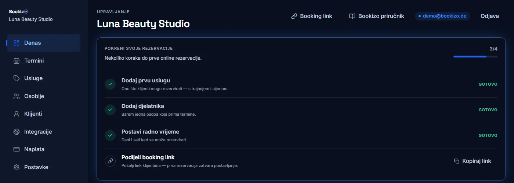Click the onboarding progress bar
Screen dimensions: 514x183
[x=475, y=56]
